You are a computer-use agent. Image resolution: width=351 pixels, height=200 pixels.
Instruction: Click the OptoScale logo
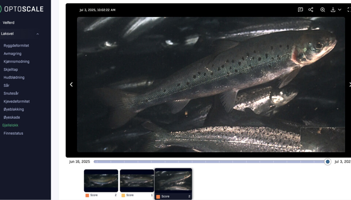click(23, 9)
